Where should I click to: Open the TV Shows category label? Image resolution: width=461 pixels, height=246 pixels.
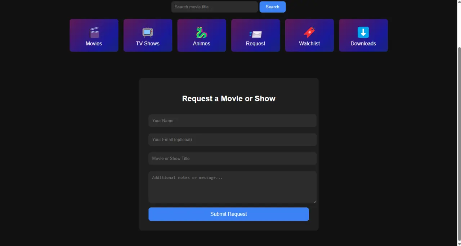148,43
